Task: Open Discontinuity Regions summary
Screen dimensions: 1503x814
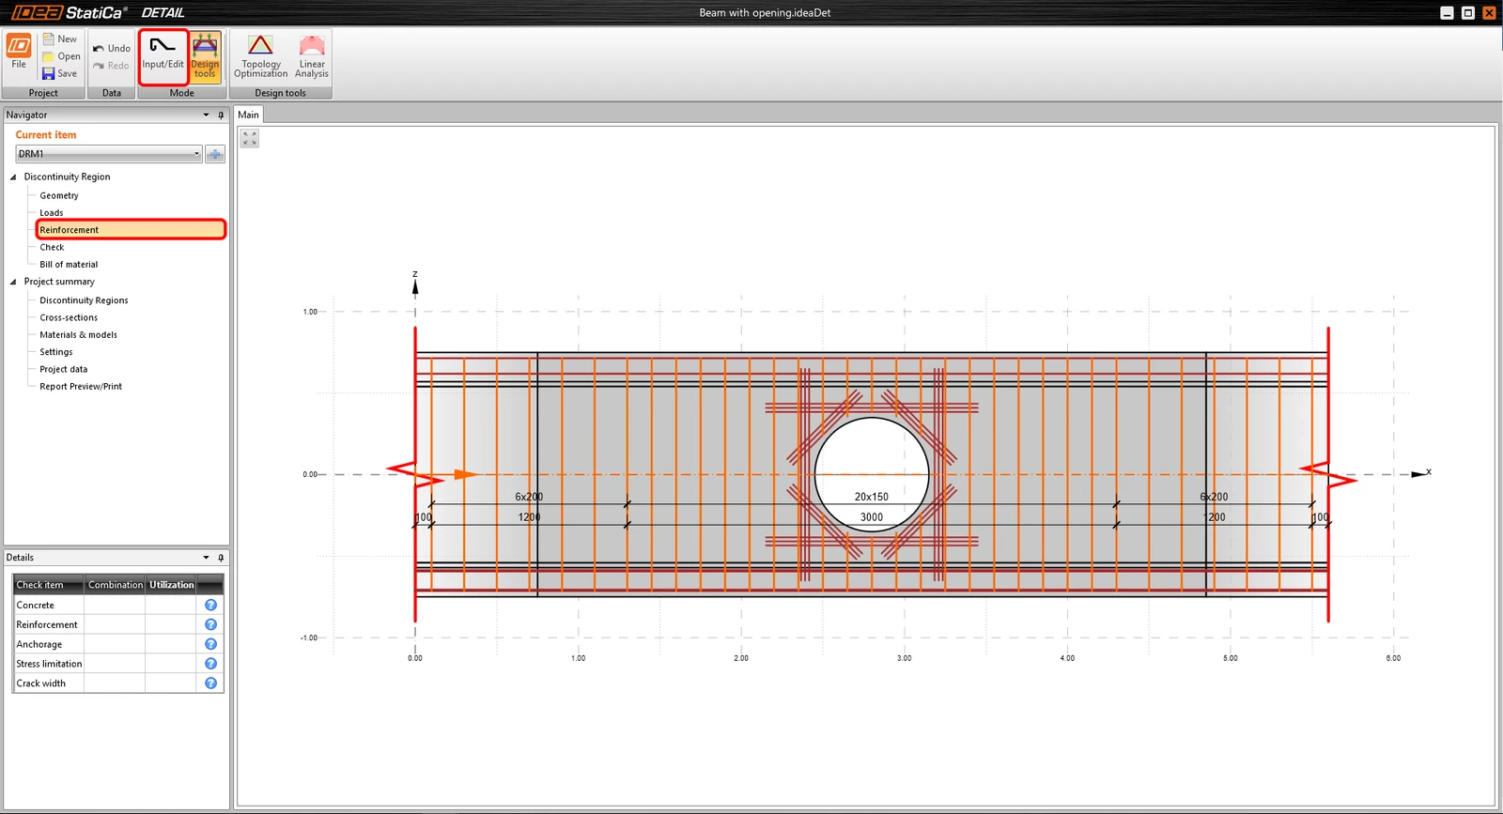Action: 84,300
